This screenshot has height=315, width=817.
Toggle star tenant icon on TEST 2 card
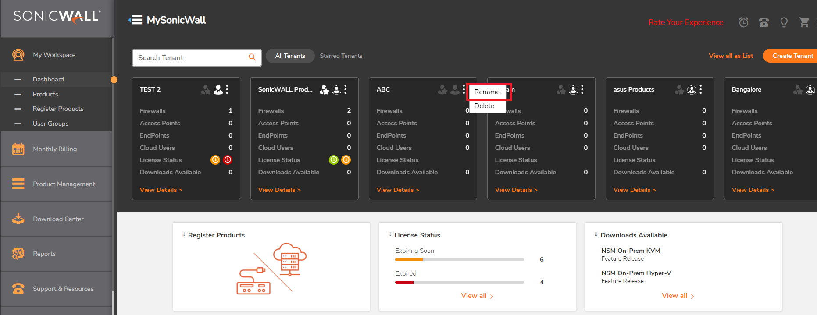tap(206, 90)
